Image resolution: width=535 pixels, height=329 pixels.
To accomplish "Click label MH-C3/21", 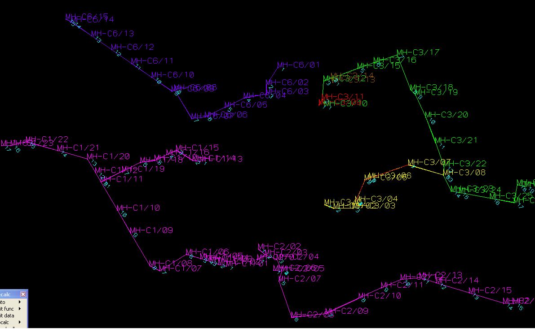I will [x=456, y=140].
